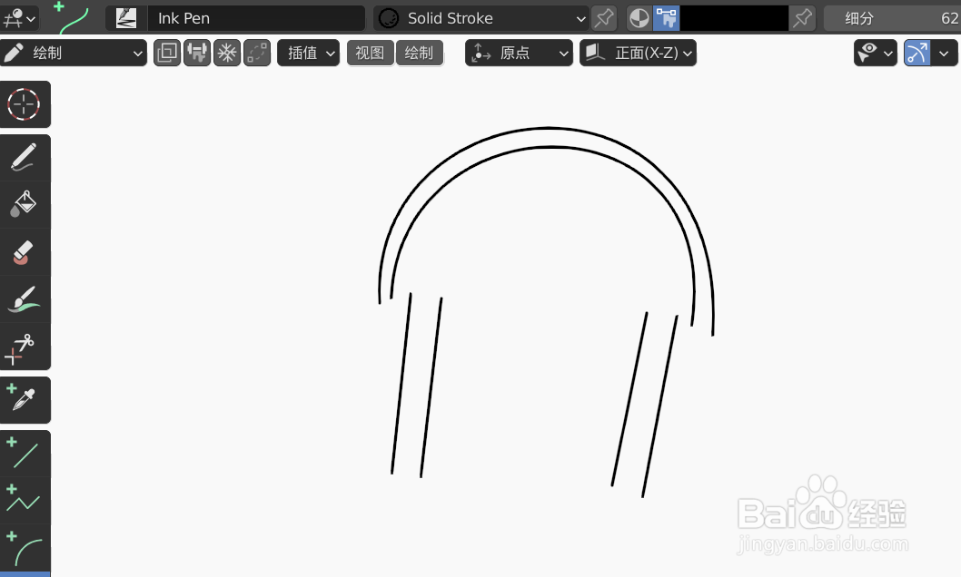Select the Cutter tool
This screenshot has height=577, width=961.
(x=25, y=347)
